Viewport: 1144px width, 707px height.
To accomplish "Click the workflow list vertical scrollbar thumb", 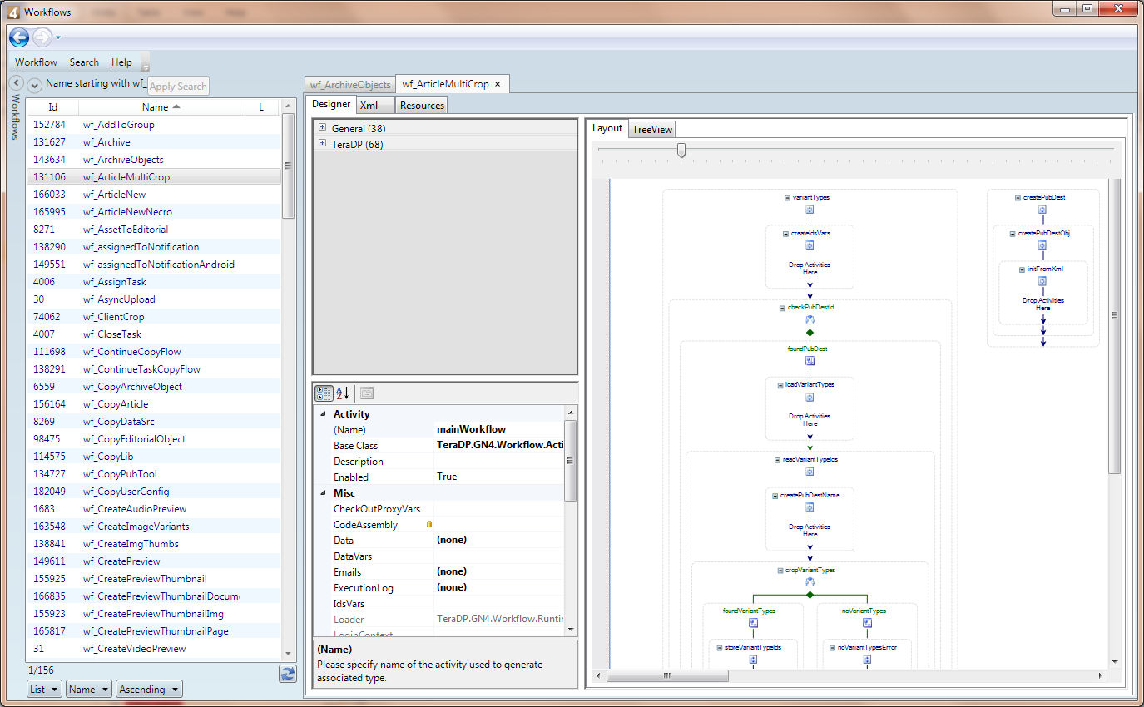I will click(x=289, y=166).
